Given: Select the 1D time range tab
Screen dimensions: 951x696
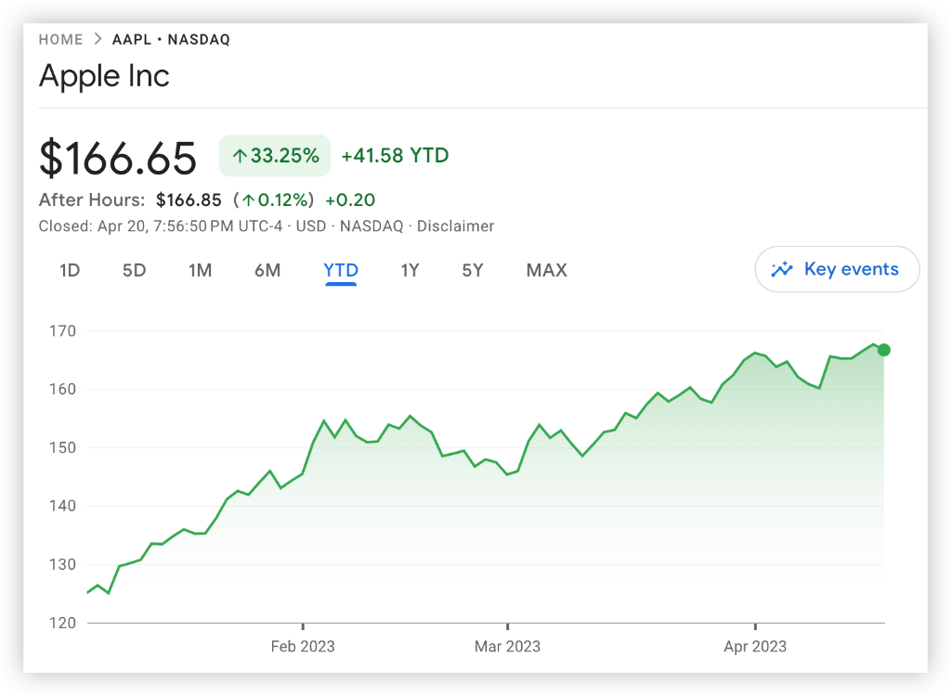Looking at the screenshot, I should [70, 271].
